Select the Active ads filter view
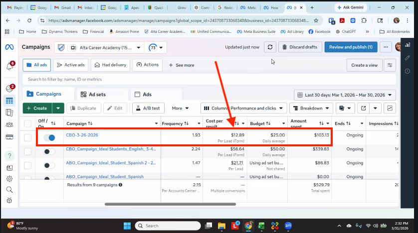Screen dimensions: 418x233 tap(71, 65)
